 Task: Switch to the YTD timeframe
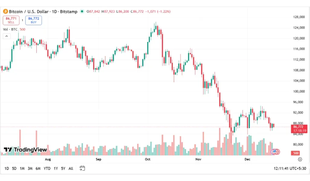(47, 168)
